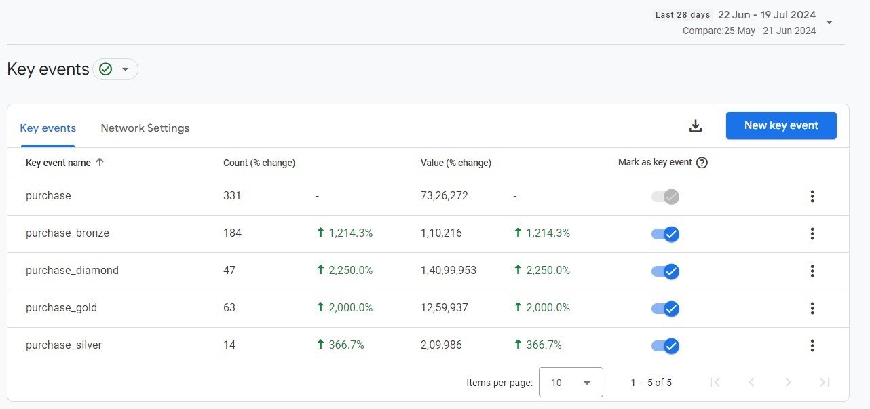The height and width of the screenshot is (409, 870).
Task: Open the three-dot menu for purchase_diamond
Action: point(812,271)
